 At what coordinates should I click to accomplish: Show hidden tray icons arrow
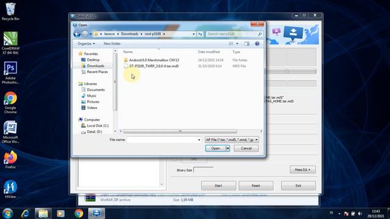point(339,214)
